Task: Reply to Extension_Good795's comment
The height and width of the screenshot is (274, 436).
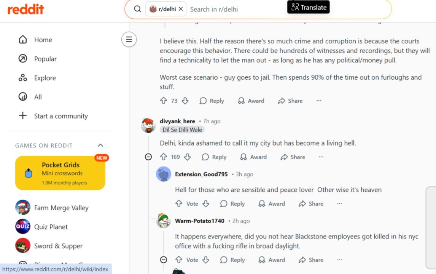Action: coord(232,204)
